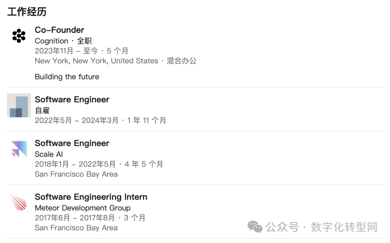Click the Meteor Development Group logo
This screenshot has height=243, width=390.
(x=19, y=202)
